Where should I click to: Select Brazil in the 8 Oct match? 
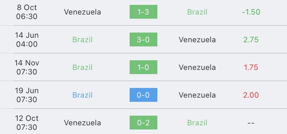click(x=197, y=12)
